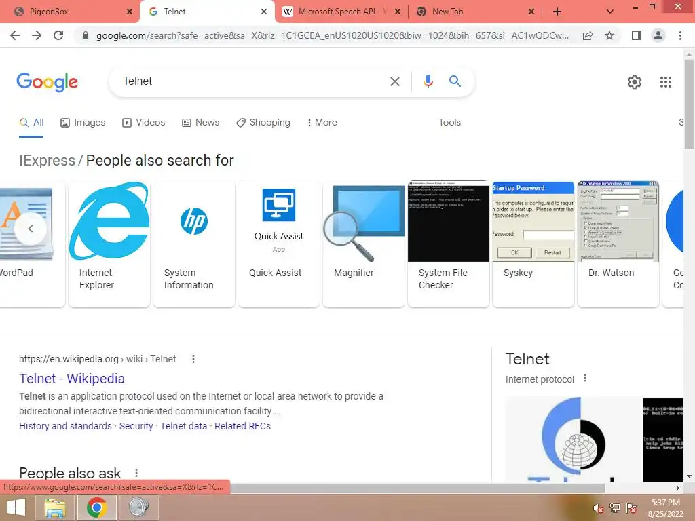The image size is (695, 521).
Task: Open the Magnifier card
Action: click(364, 244)
